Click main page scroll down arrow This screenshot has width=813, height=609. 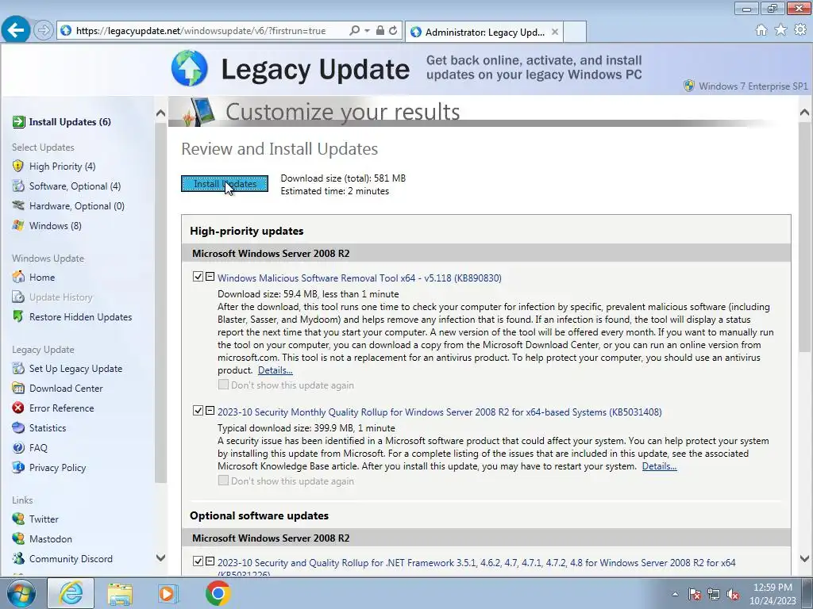point(805,558)
